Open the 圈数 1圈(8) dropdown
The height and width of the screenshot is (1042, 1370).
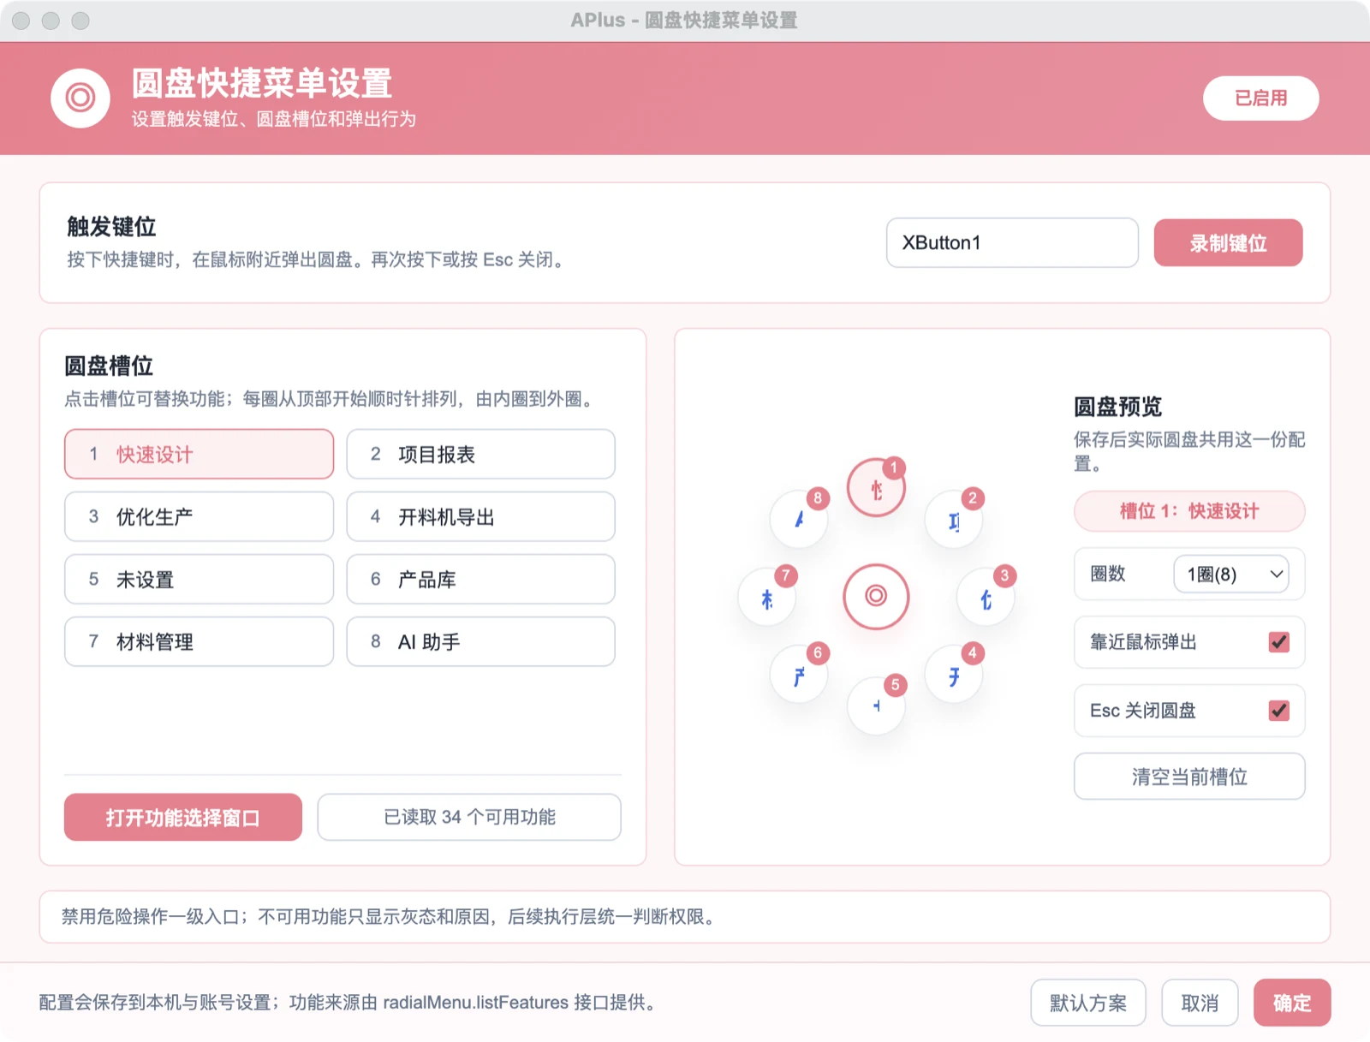coord(1231,574)
